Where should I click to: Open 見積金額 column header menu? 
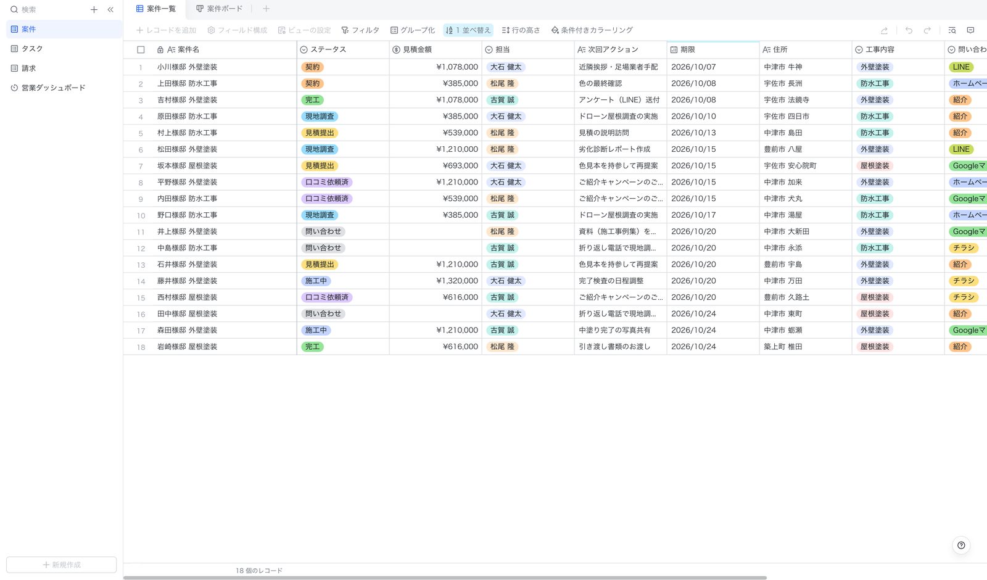pyautogui.click(x=436, y=50)
